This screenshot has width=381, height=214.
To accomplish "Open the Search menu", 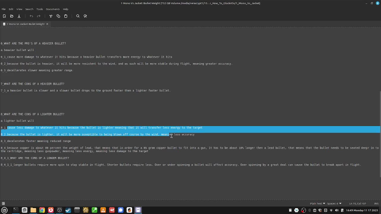I will [29, 9].
